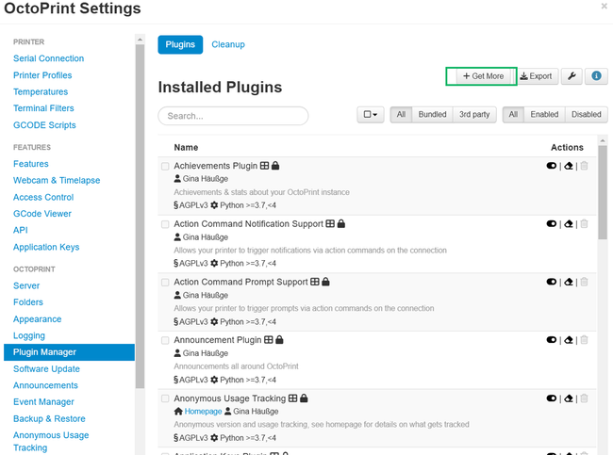Screen dimensions: 613x455
Task: Click trash icon for Anonymous Usage Tracking
Action: coord(584,398)
